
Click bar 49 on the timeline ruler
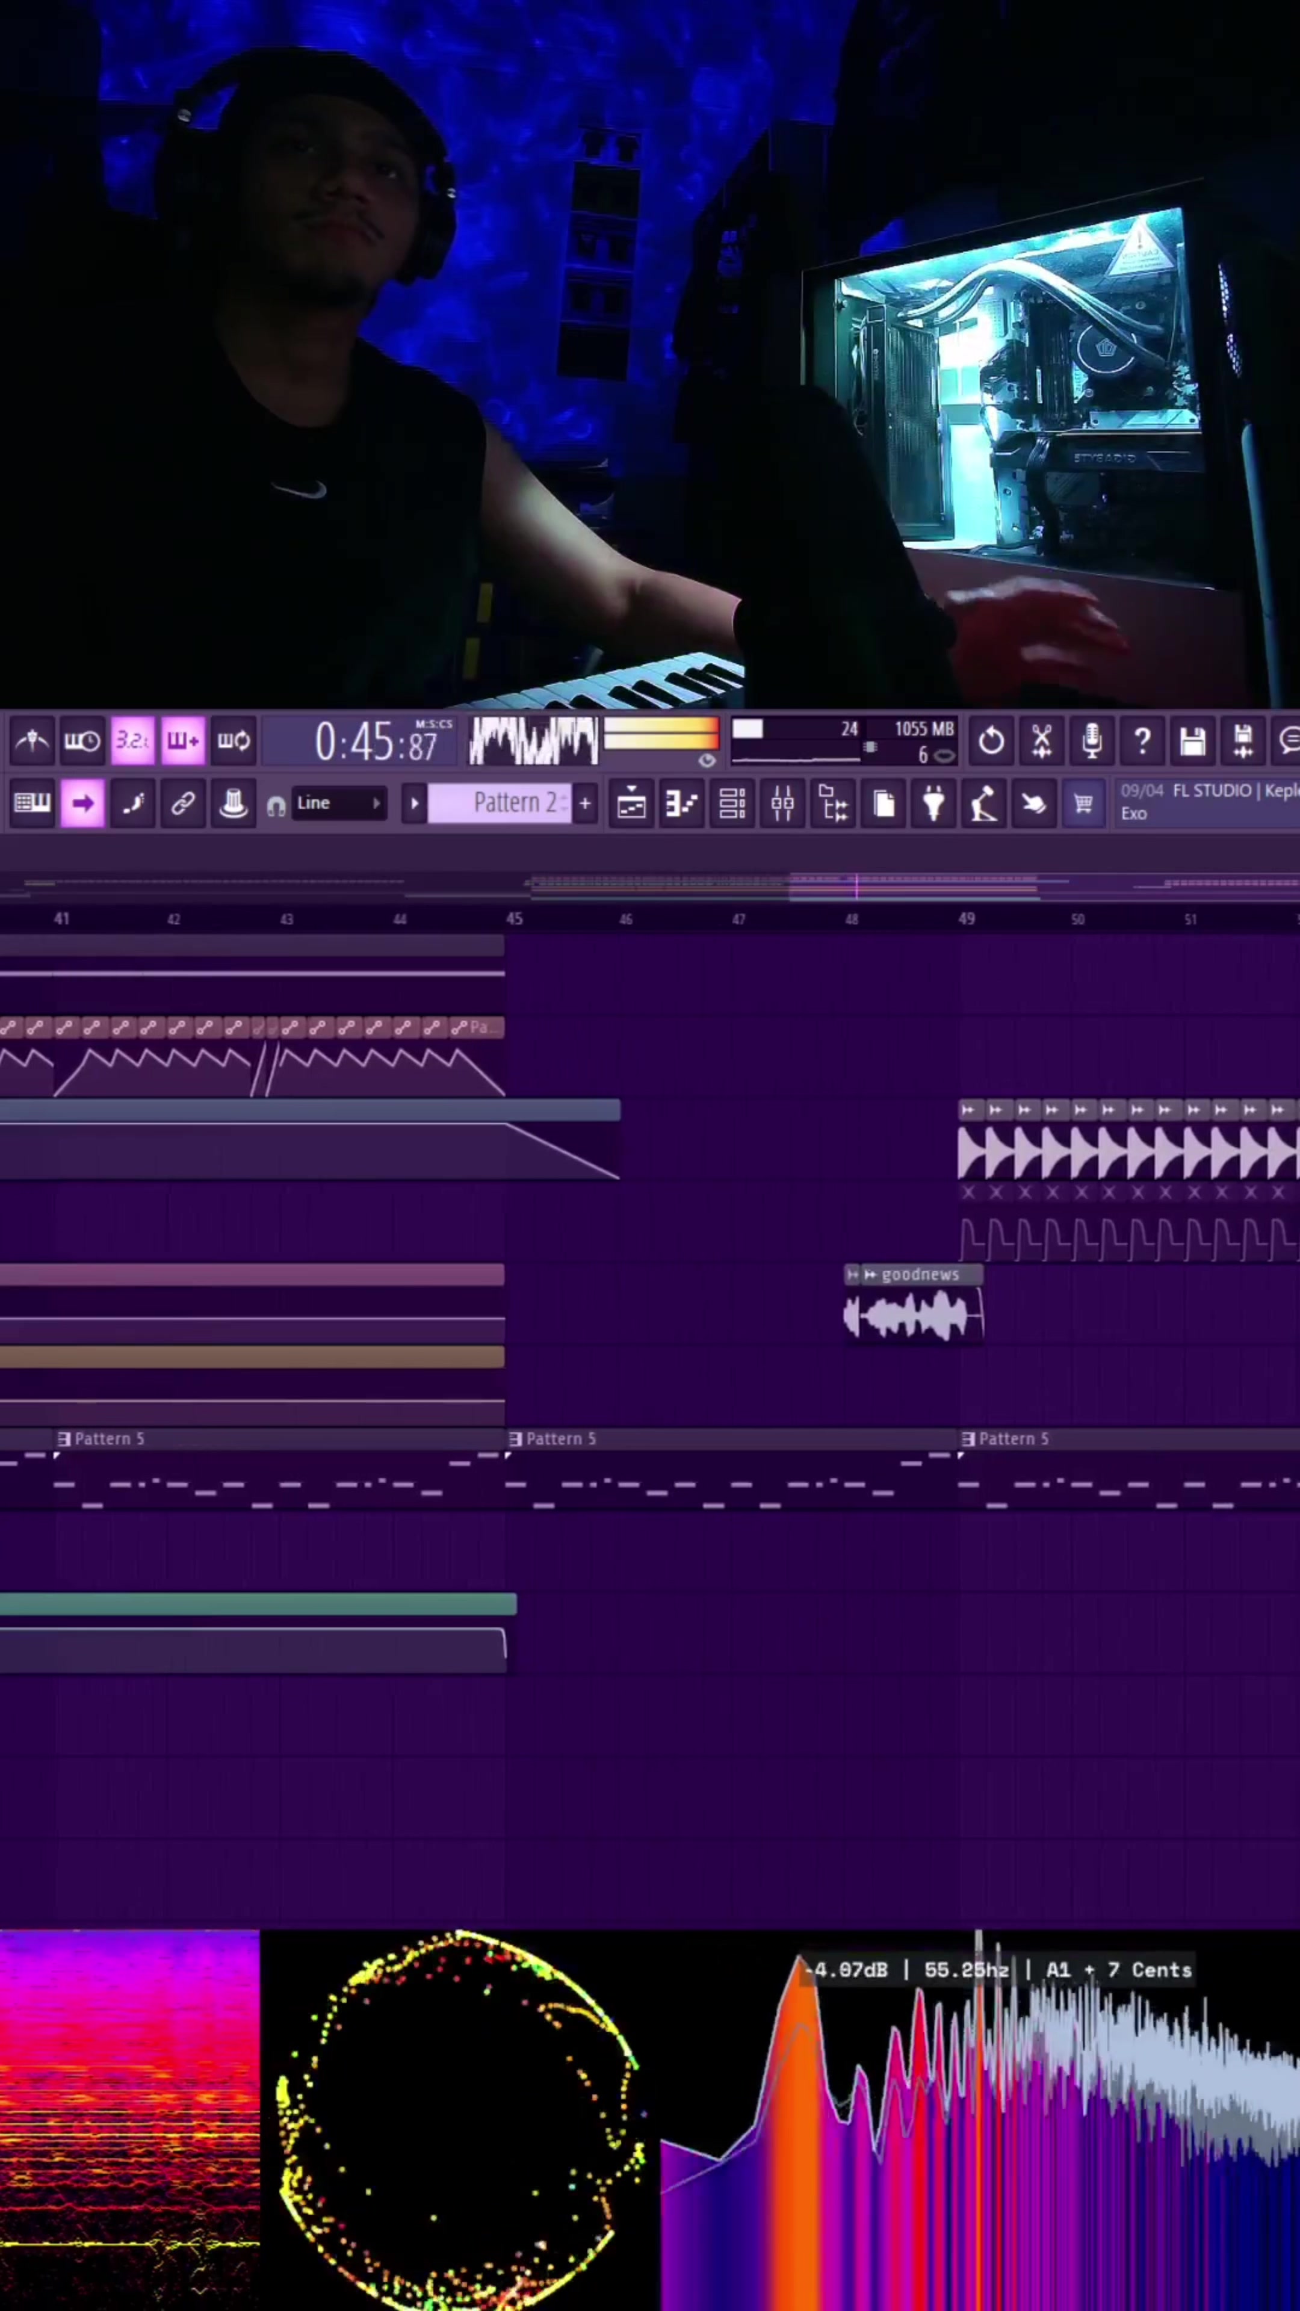966,918
